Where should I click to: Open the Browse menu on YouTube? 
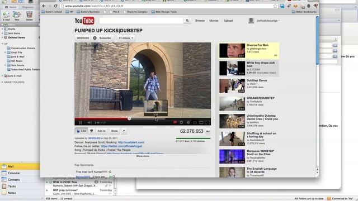click(200, 21)
